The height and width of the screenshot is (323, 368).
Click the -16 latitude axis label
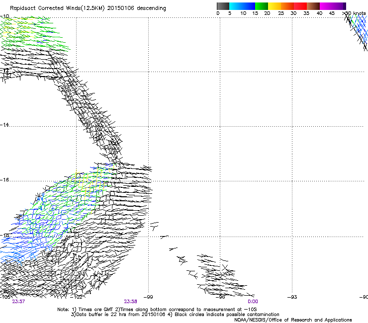pyautogui.click(x=4, y=180)
